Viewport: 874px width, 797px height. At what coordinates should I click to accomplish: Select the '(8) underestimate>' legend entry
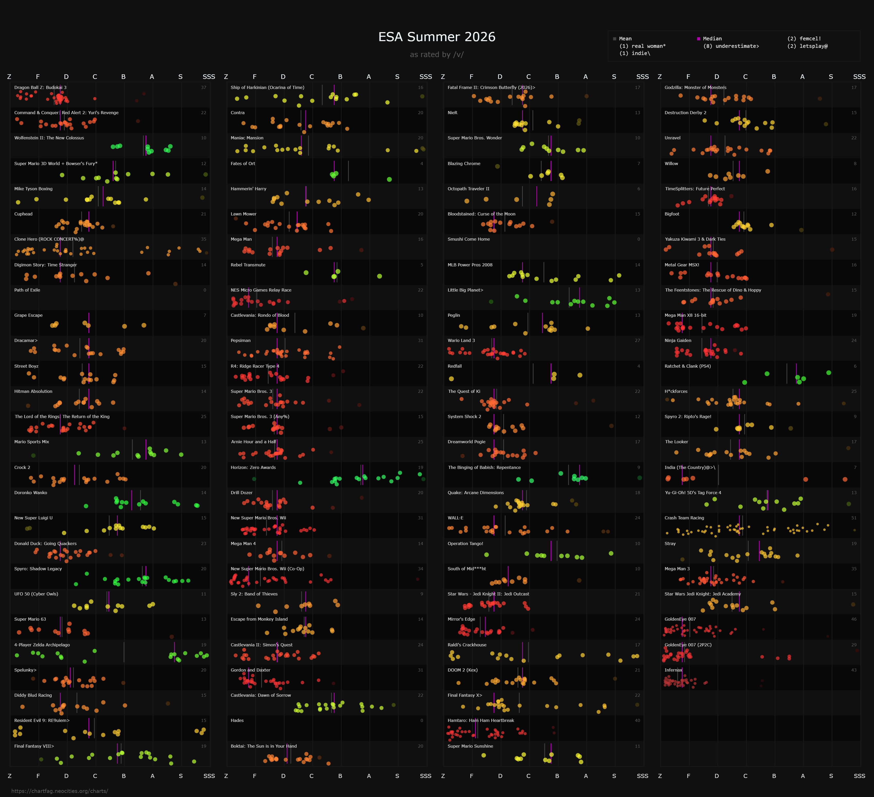click(731, 46)
